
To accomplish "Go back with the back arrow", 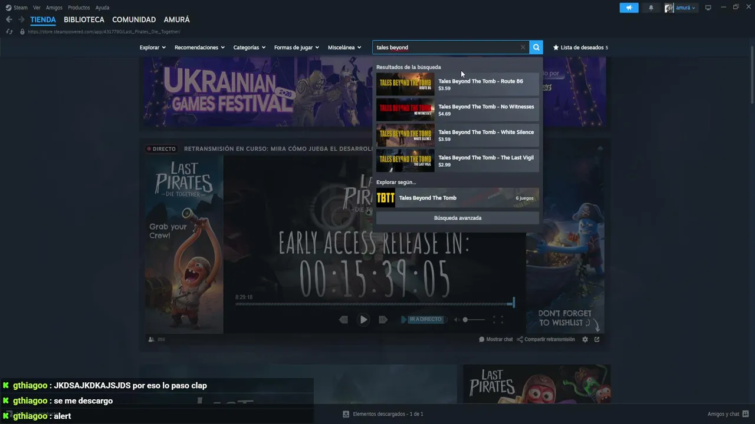I will (9, 19).
